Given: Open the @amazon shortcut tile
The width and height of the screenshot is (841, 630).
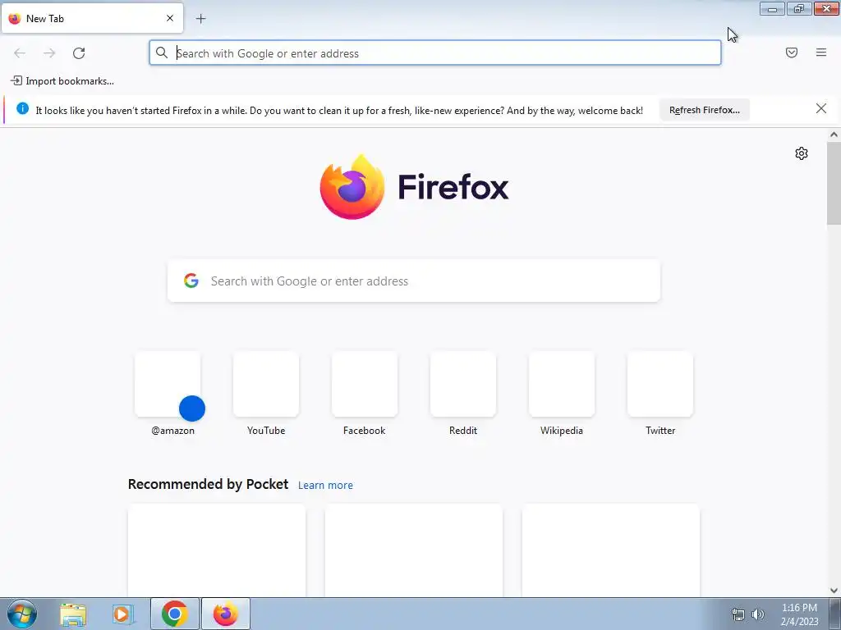Looking at the screenshot, I should [x=168, y=384].
